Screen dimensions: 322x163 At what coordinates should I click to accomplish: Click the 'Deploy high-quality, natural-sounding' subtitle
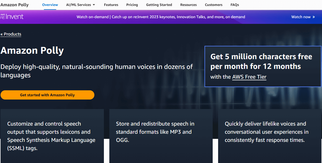coord(97,71)
